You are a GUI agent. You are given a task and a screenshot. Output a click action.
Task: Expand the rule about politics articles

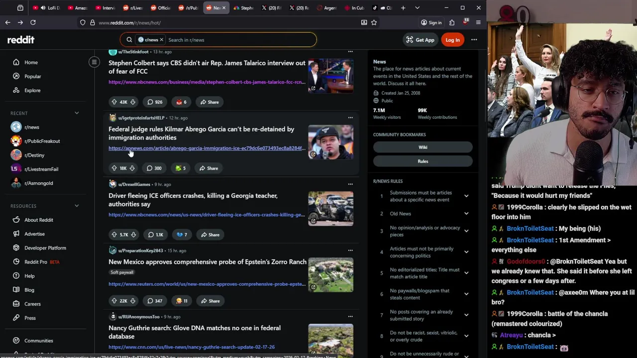pos(466,252)
